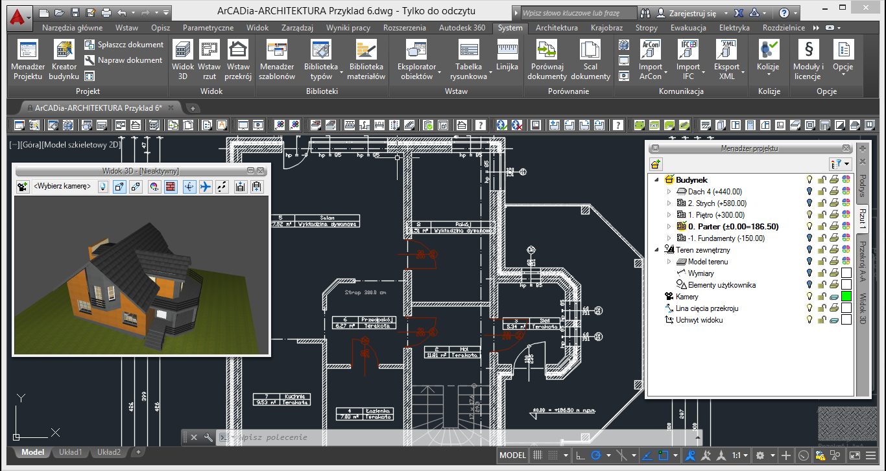Expand the Dach 4 tree node
Viewport: 886px width, 471px height.
click(670, 192)
